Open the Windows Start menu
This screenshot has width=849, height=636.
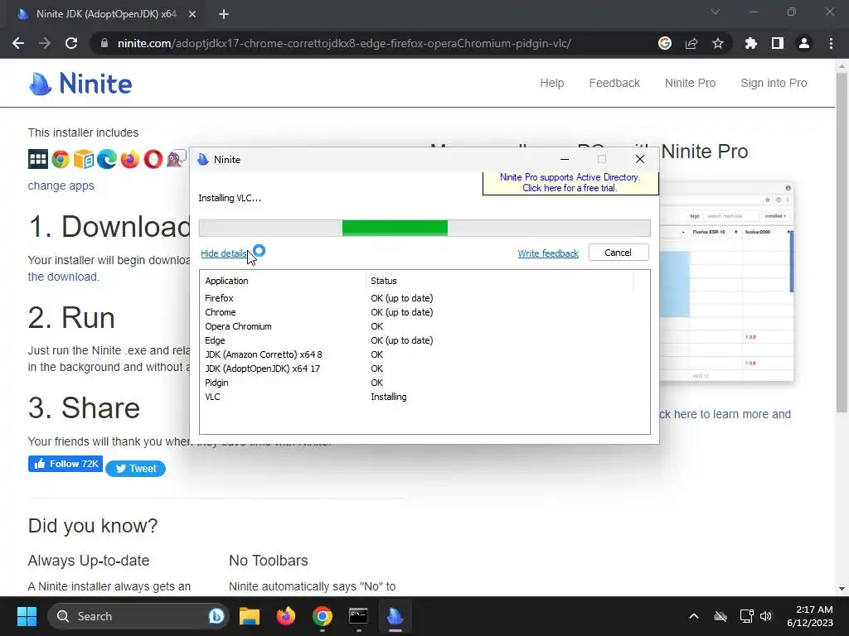coord(27,616)
